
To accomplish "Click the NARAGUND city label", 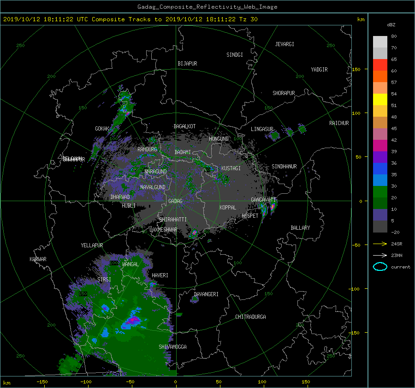I will 156,172.
